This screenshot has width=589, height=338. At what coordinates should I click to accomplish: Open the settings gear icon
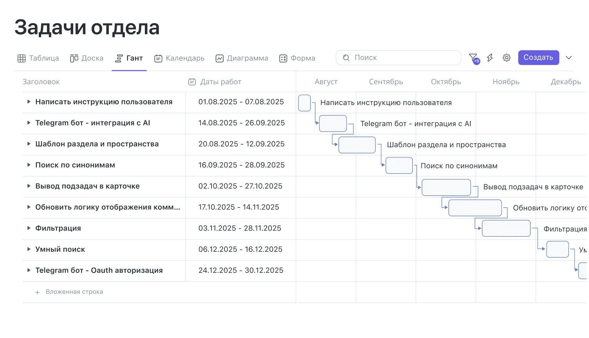506,58
